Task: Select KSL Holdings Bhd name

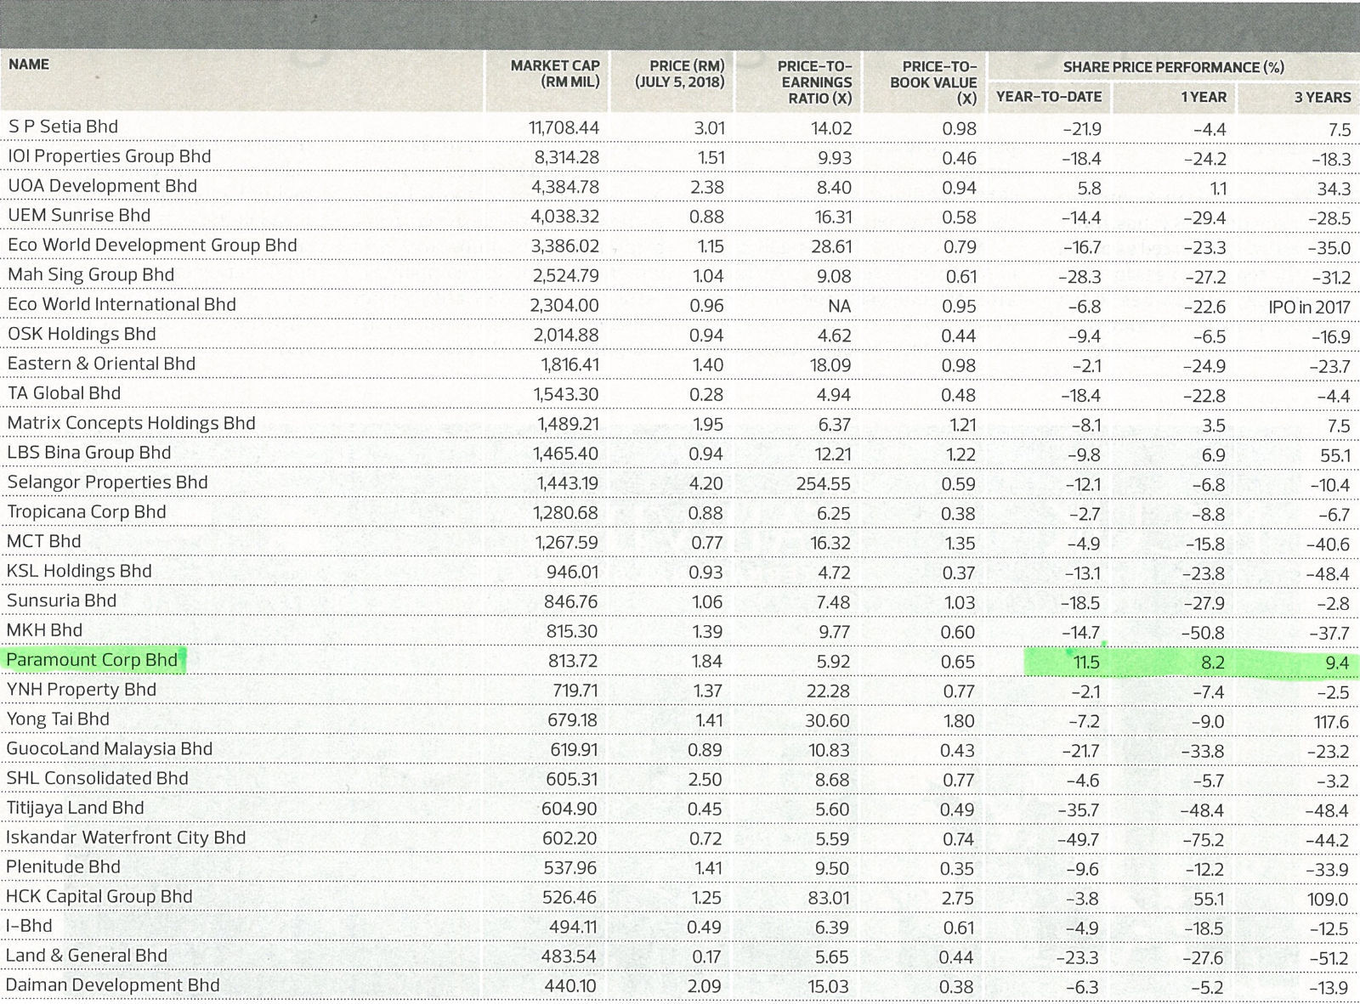Action: (79, 571)
